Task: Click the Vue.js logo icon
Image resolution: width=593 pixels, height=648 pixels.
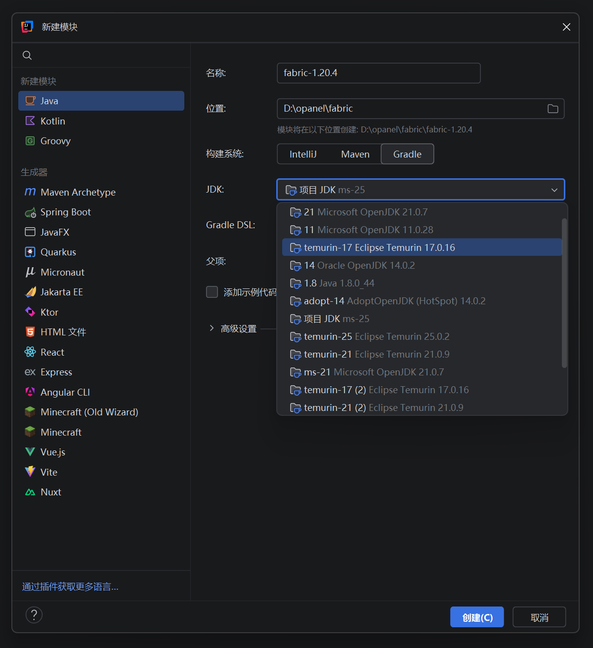Action: point(30,452)
